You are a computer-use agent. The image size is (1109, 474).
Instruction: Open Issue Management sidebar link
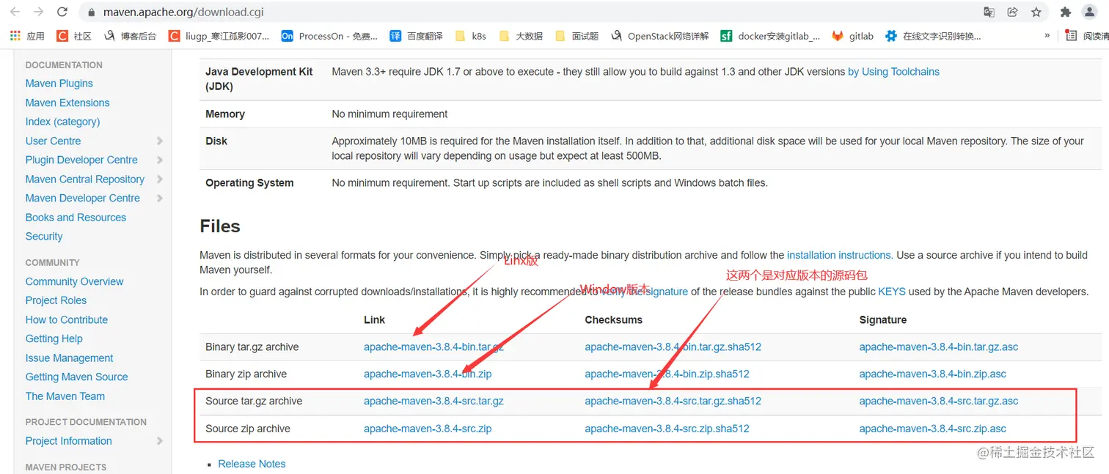tap(69, 358)
